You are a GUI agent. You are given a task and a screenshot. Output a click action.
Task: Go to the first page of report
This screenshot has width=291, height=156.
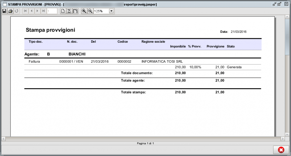25,11
